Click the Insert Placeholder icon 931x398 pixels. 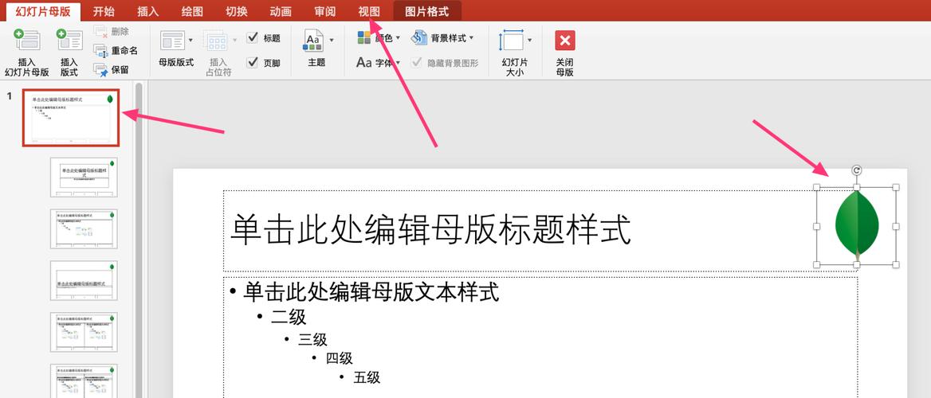click(x=215, y=41)
